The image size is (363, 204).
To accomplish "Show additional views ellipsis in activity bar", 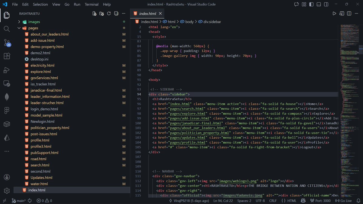I will [7, 151].
